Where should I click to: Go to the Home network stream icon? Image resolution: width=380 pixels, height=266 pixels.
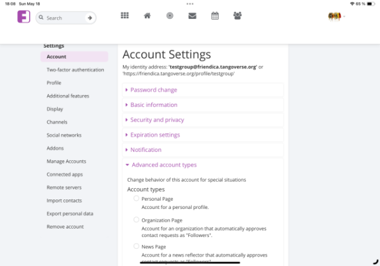[x=147, y=16]
